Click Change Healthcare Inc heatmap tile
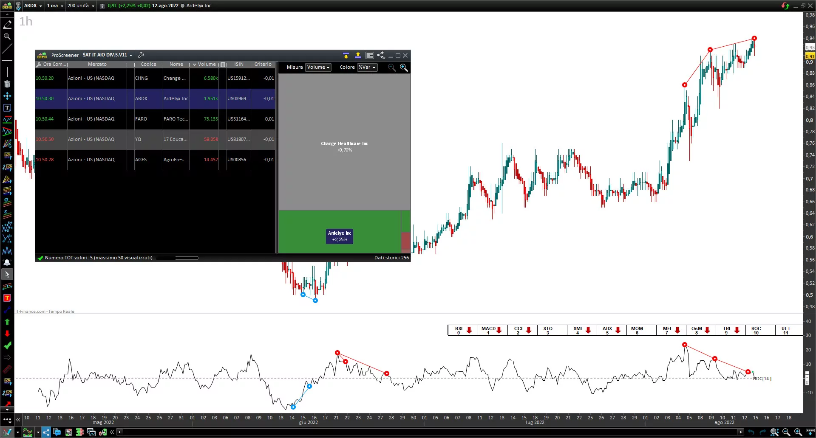Image resolution: width=816 pixels, height=438 pixels. coord(344,142)
